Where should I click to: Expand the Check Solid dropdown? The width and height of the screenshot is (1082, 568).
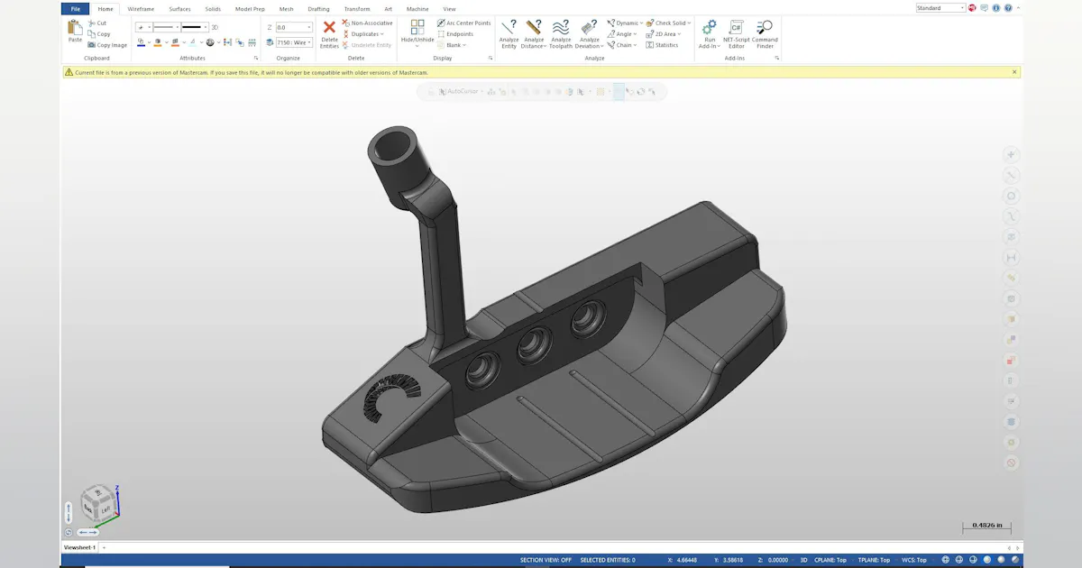(x=689, y=23)
